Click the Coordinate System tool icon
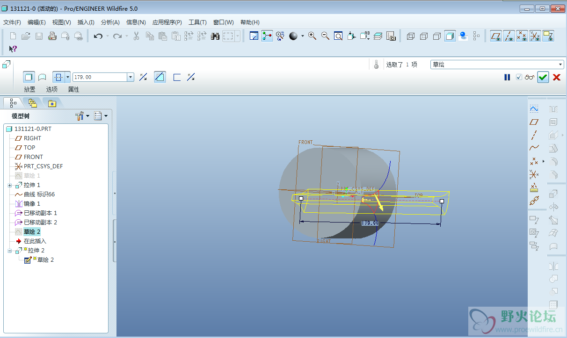567x338 pixels. [x=534, y=174]
